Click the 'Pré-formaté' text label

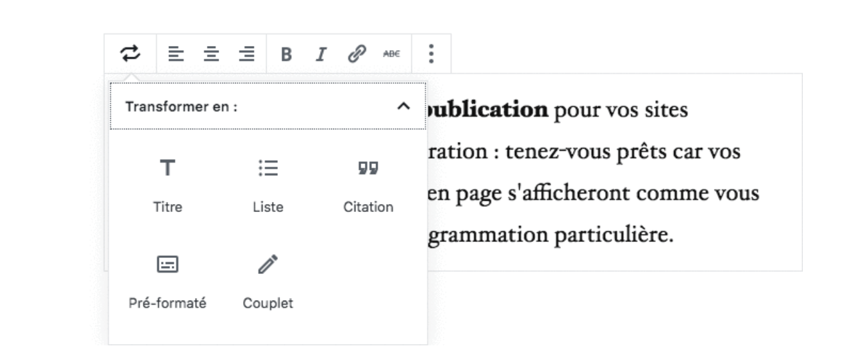coord(167,303)
